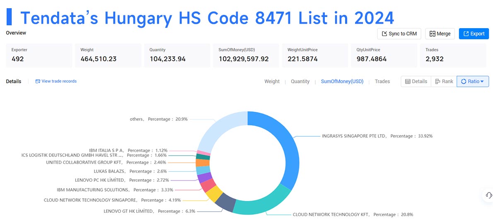
Task: Switch to the Weight metric tab
Action: (272, 81)
